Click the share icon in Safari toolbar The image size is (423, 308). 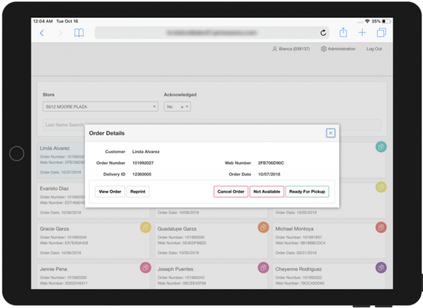click(343, 33)
